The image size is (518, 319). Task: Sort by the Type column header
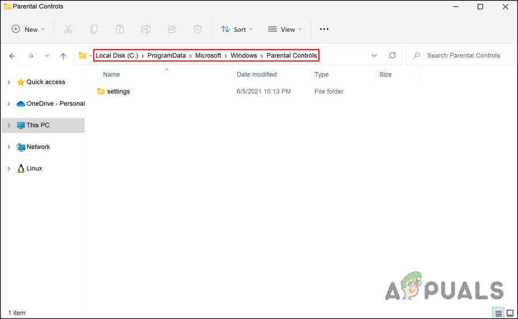click(x=321, y=74)
